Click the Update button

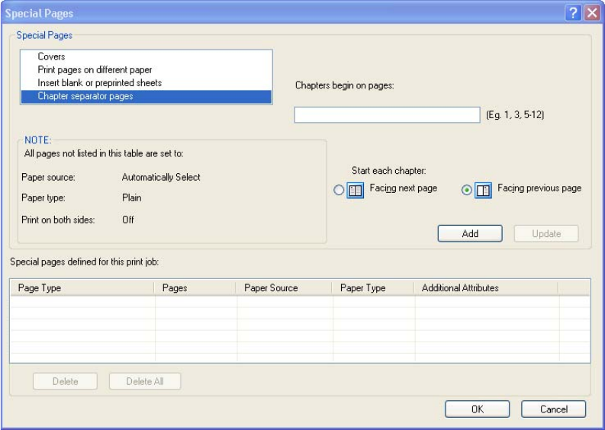545,234
